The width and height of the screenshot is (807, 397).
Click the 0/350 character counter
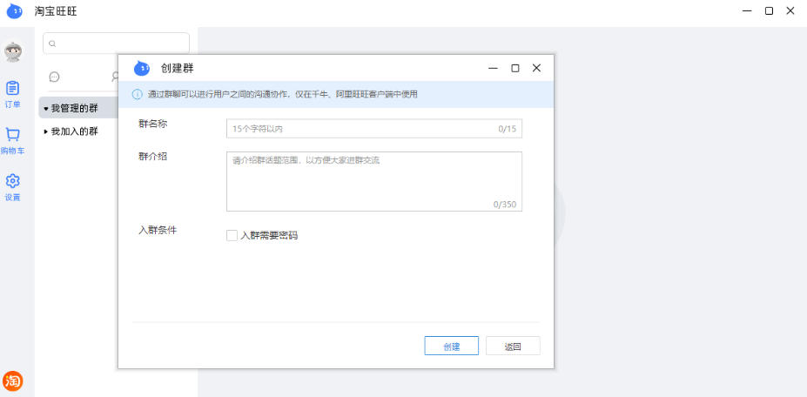coord(504,205)
